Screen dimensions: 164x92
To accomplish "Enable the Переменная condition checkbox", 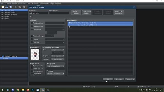I will pos(32,30).
